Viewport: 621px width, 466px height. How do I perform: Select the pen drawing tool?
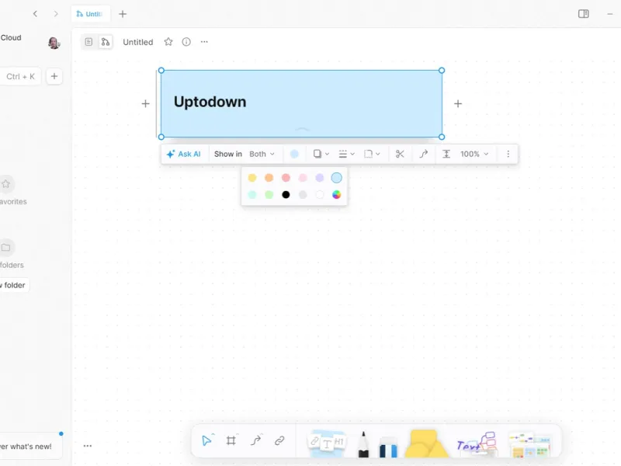pos(363,444)
